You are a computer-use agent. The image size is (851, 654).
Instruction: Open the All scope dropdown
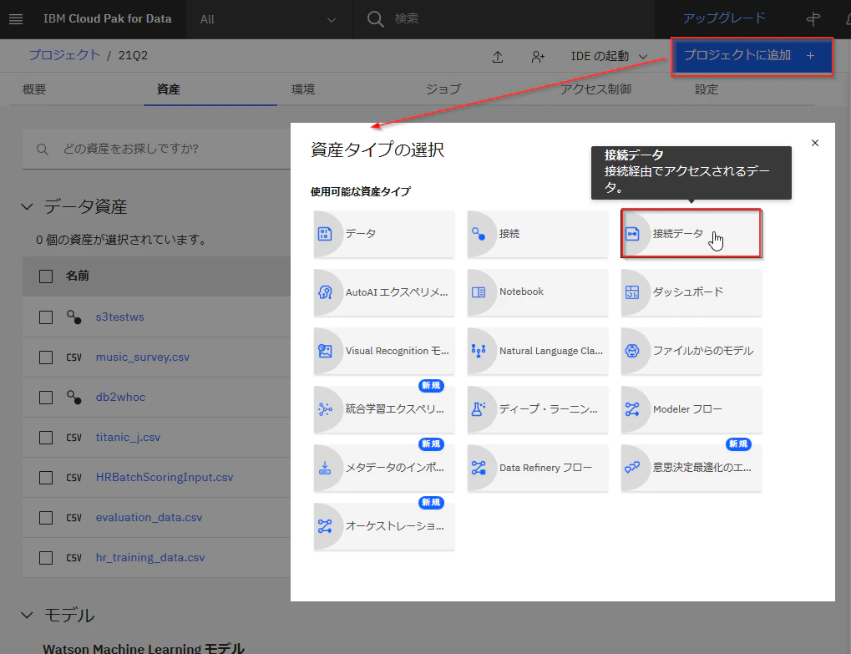click(269, 19)
